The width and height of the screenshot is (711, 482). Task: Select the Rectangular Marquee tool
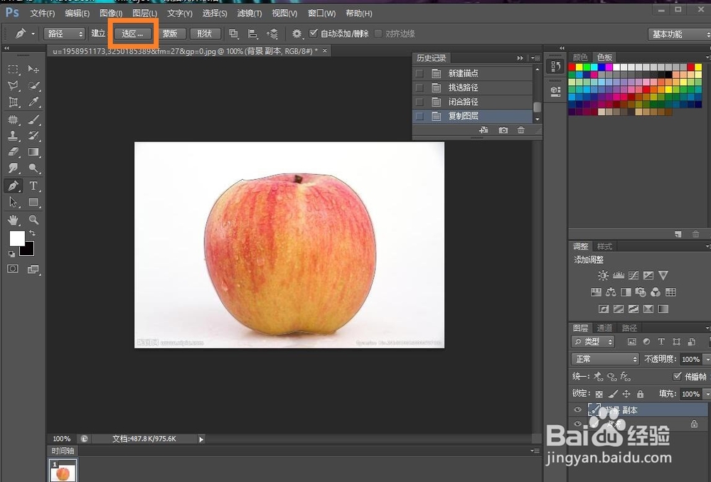tap(13, 69)
